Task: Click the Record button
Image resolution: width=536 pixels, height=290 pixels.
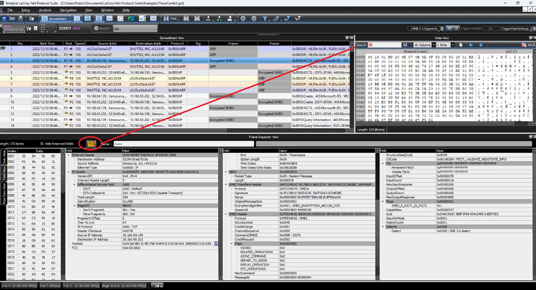Action: [x=102, y=28]
